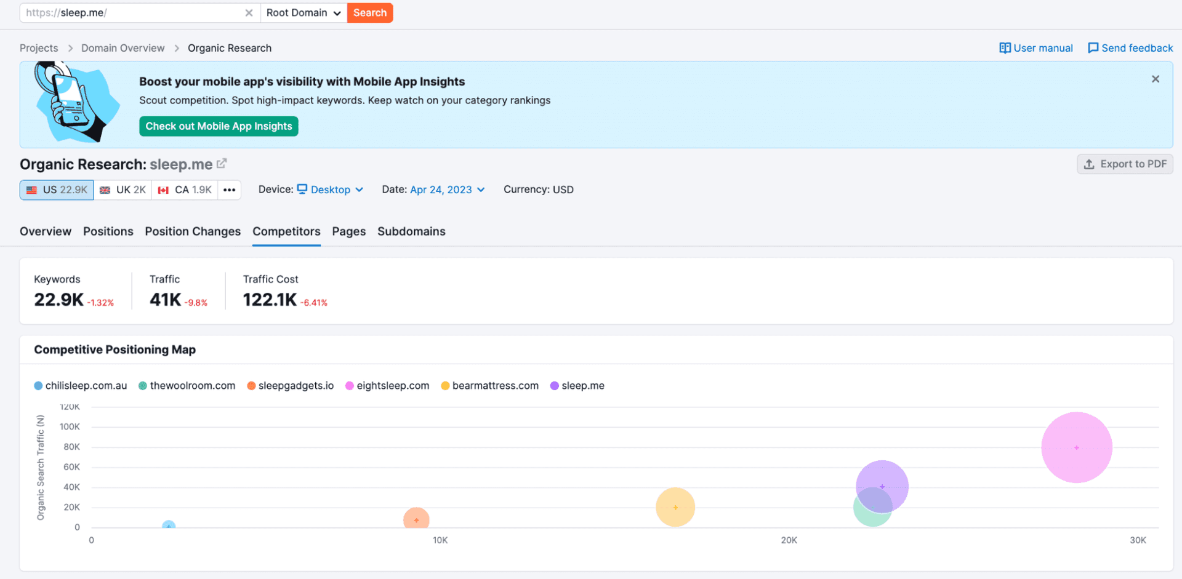Click the User manual book icon

coord(1005,48)
